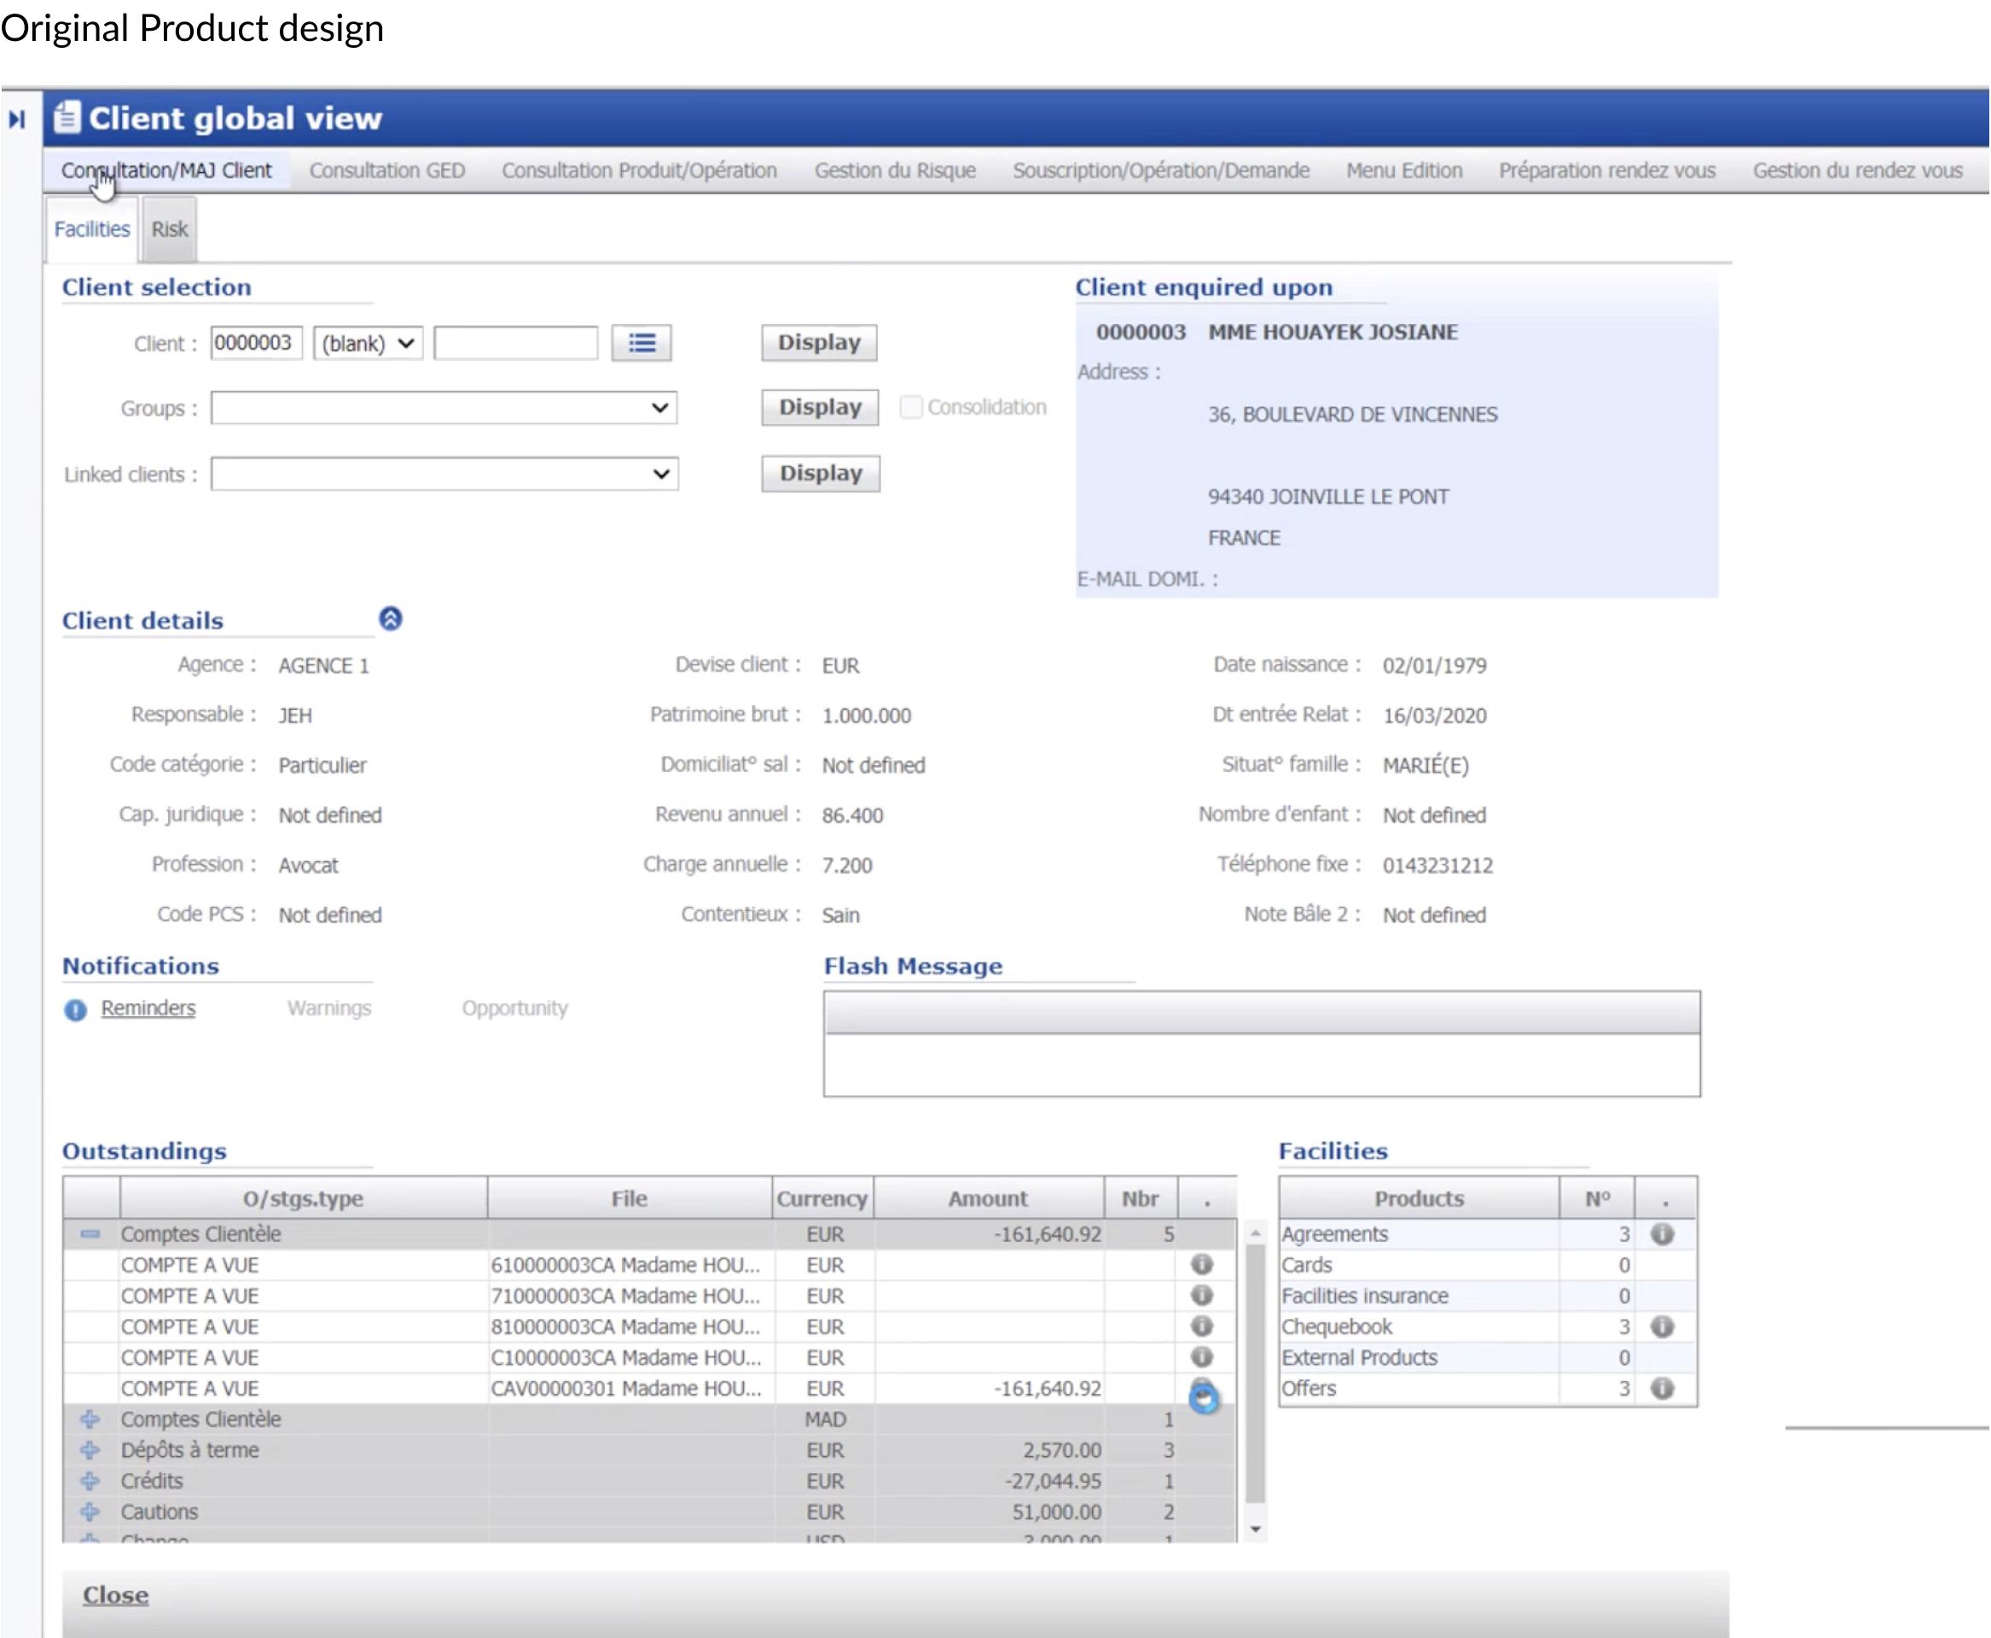
Task: Open the (blank) client type dropdown
Action: [x=368, y=344]
